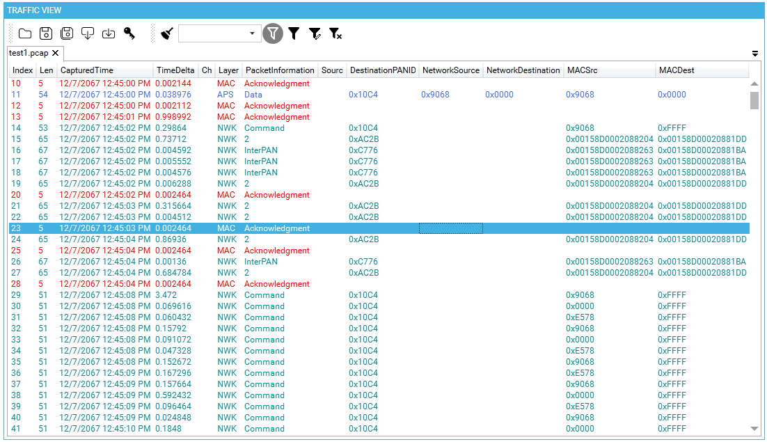The image size is (767, 442).
Task: Click the vertical scrollbar thumb
Action: coord(754,101)
